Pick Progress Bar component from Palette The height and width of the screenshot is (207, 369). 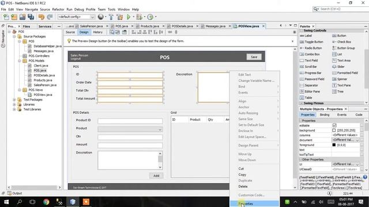point(311,73)
